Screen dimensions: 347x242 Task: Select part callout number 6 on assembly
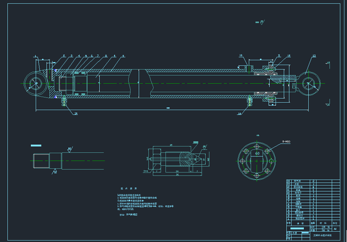(x=92, y=56)
